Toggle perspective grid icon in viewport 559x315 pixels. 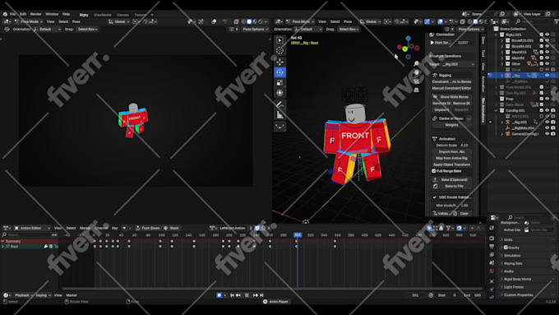click(416, 90)
